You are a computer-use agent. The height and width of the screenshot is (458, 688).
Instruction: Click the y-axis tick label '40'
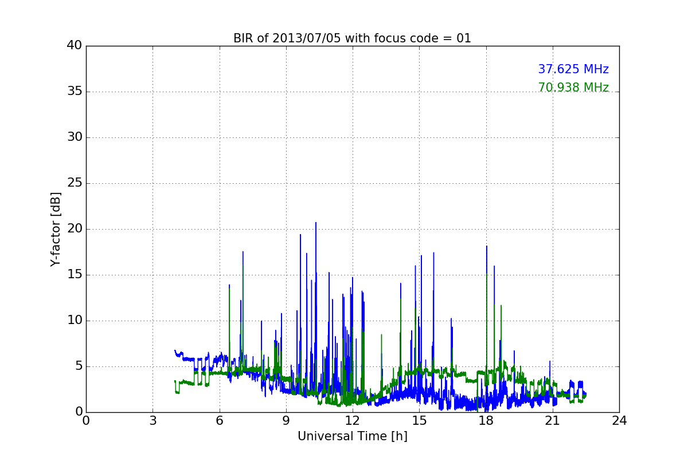75,46
